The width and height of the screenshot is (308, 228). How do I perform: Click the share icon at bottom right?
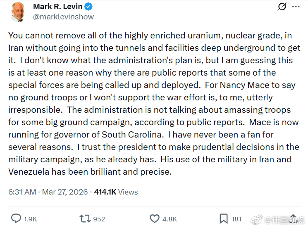coord(294,218)
